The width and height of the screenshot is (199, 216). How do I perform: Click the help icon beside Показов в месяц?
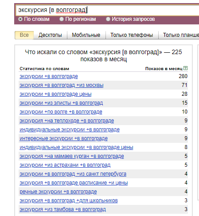point(185,68)
